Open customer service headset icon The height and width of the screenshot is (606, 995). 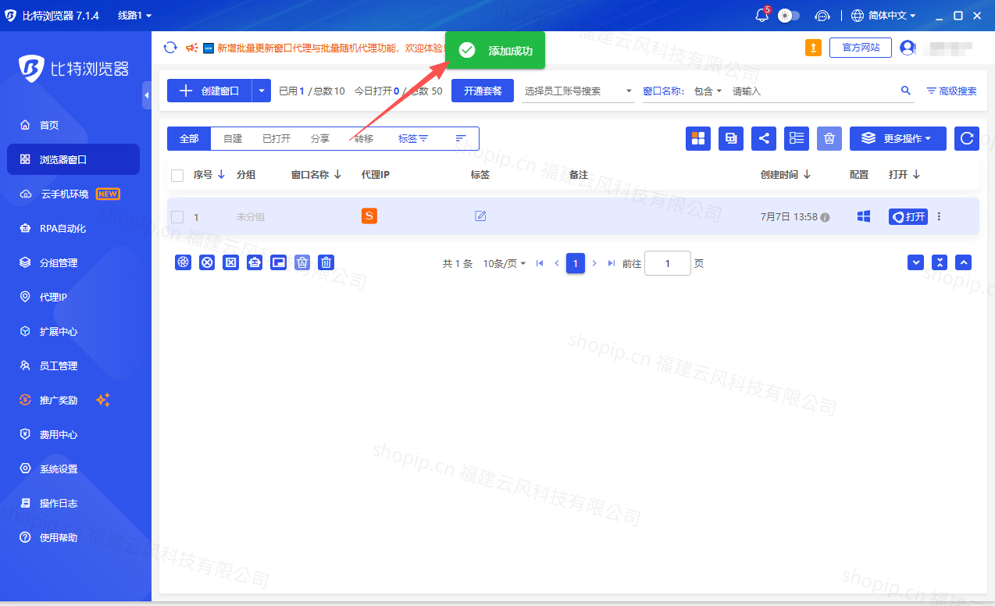[x=822, y=16]
